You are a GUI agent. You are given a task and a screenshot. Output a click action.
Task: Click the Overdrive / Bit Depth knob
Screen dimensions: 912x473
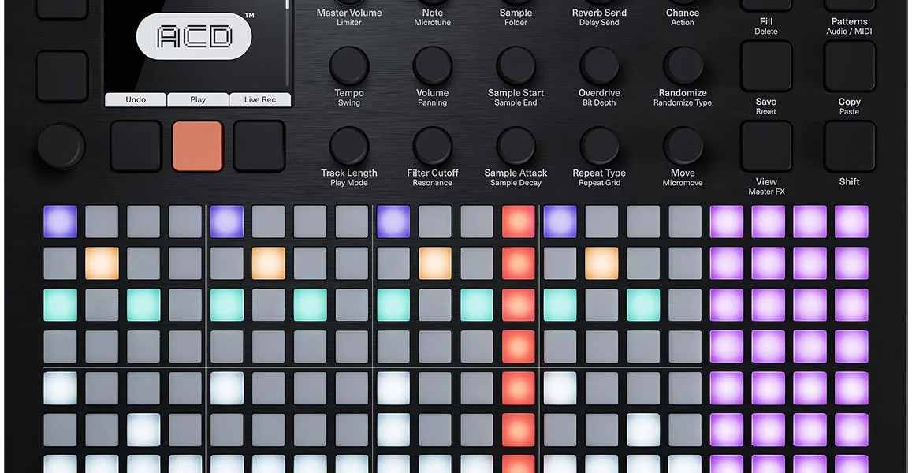(599, 65)
